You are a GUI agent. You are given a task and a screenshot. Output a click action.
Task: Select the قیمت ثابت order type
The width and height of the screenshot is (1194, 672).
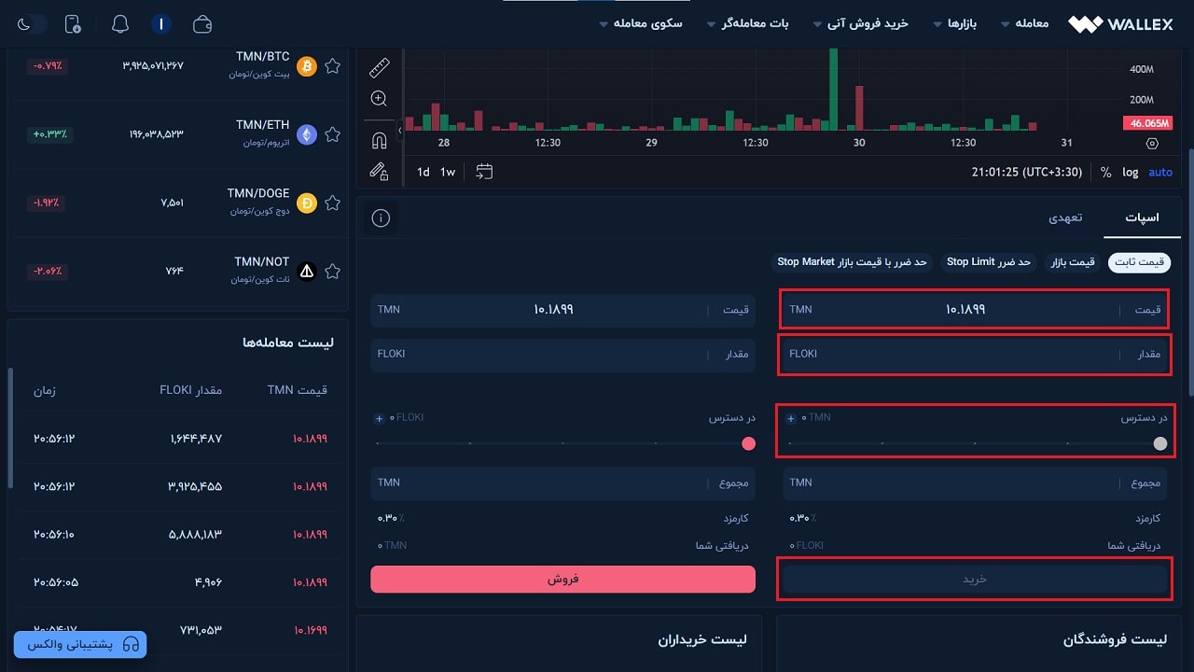pyautogui.click(x=1140, y=262)
